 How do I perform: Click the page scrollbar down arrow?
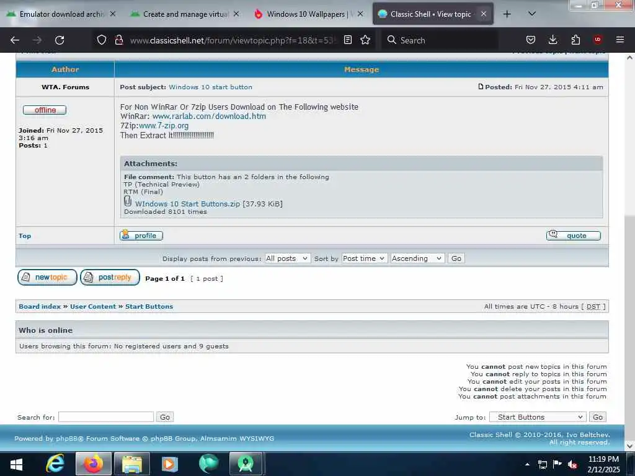pyautogui.click(x=629, y=446)
